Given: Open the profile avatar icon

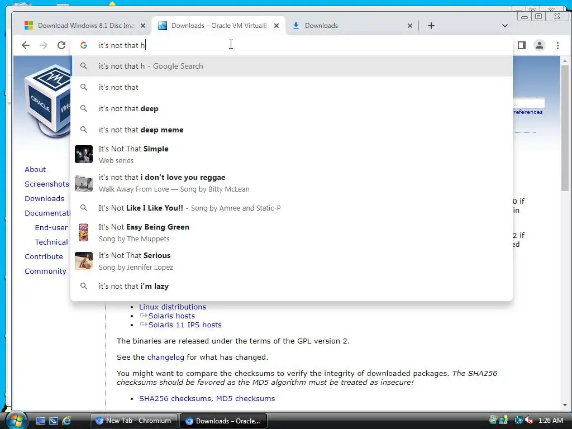Looking at the screenshot, I should coord(540,45).
